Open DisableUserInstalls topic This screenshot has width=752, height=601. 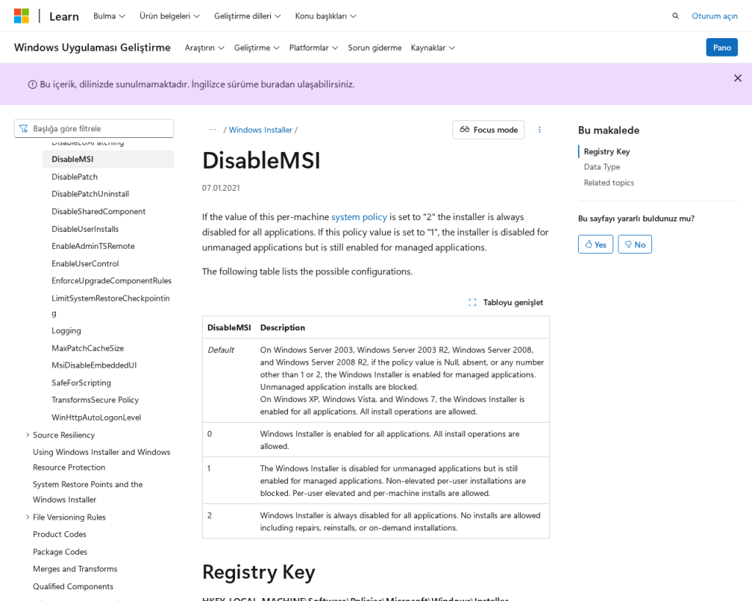tap(85, 229)
